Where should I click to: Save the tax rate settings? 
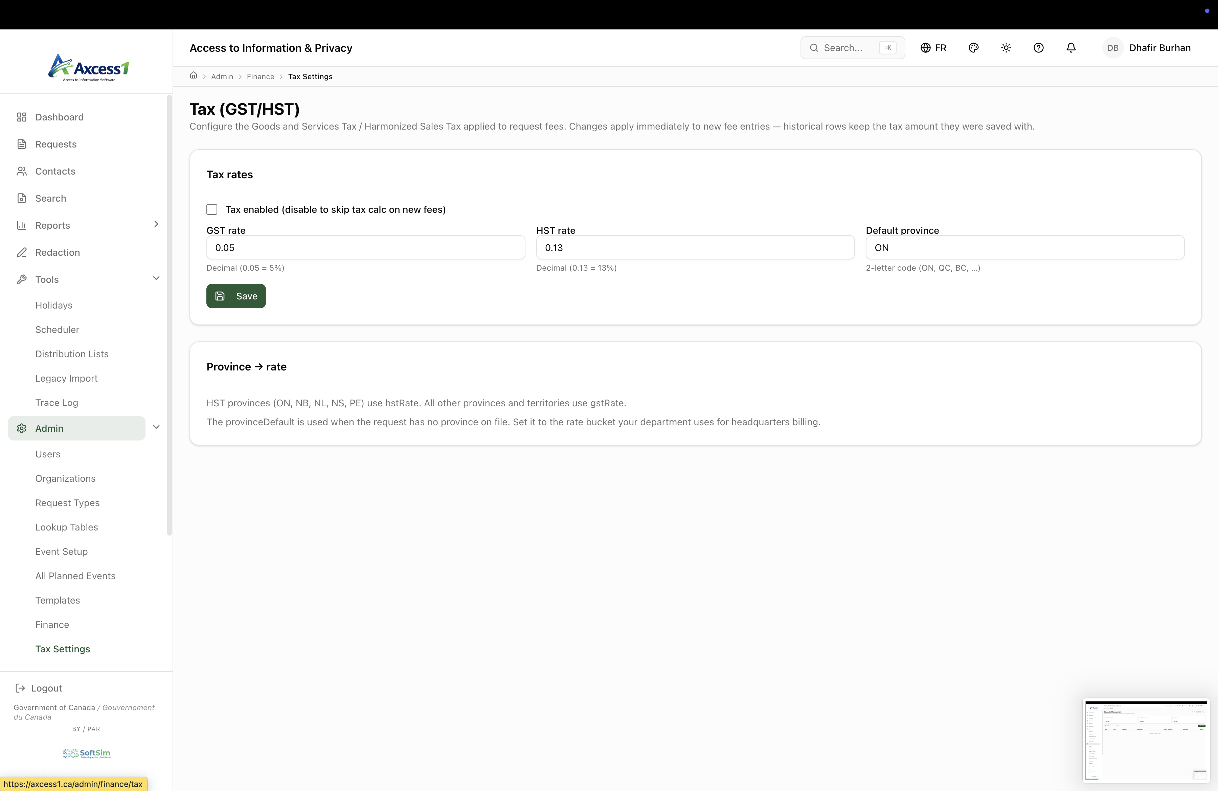click(x=236, y=296)
